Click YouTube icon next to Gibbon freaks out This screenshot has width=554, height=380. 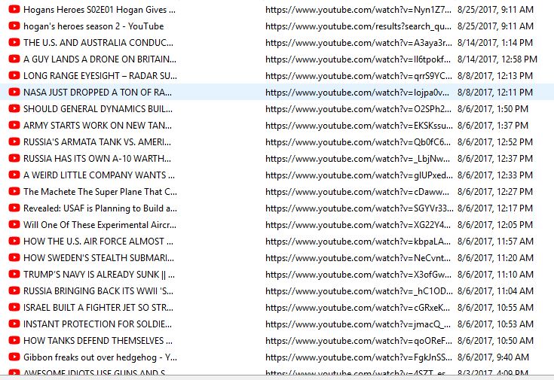pyautogui.click(x=14, y=357)
